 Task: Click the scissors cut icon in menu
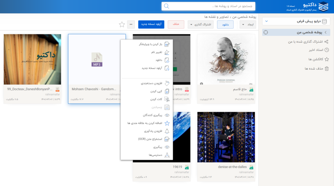pos(167,99)
